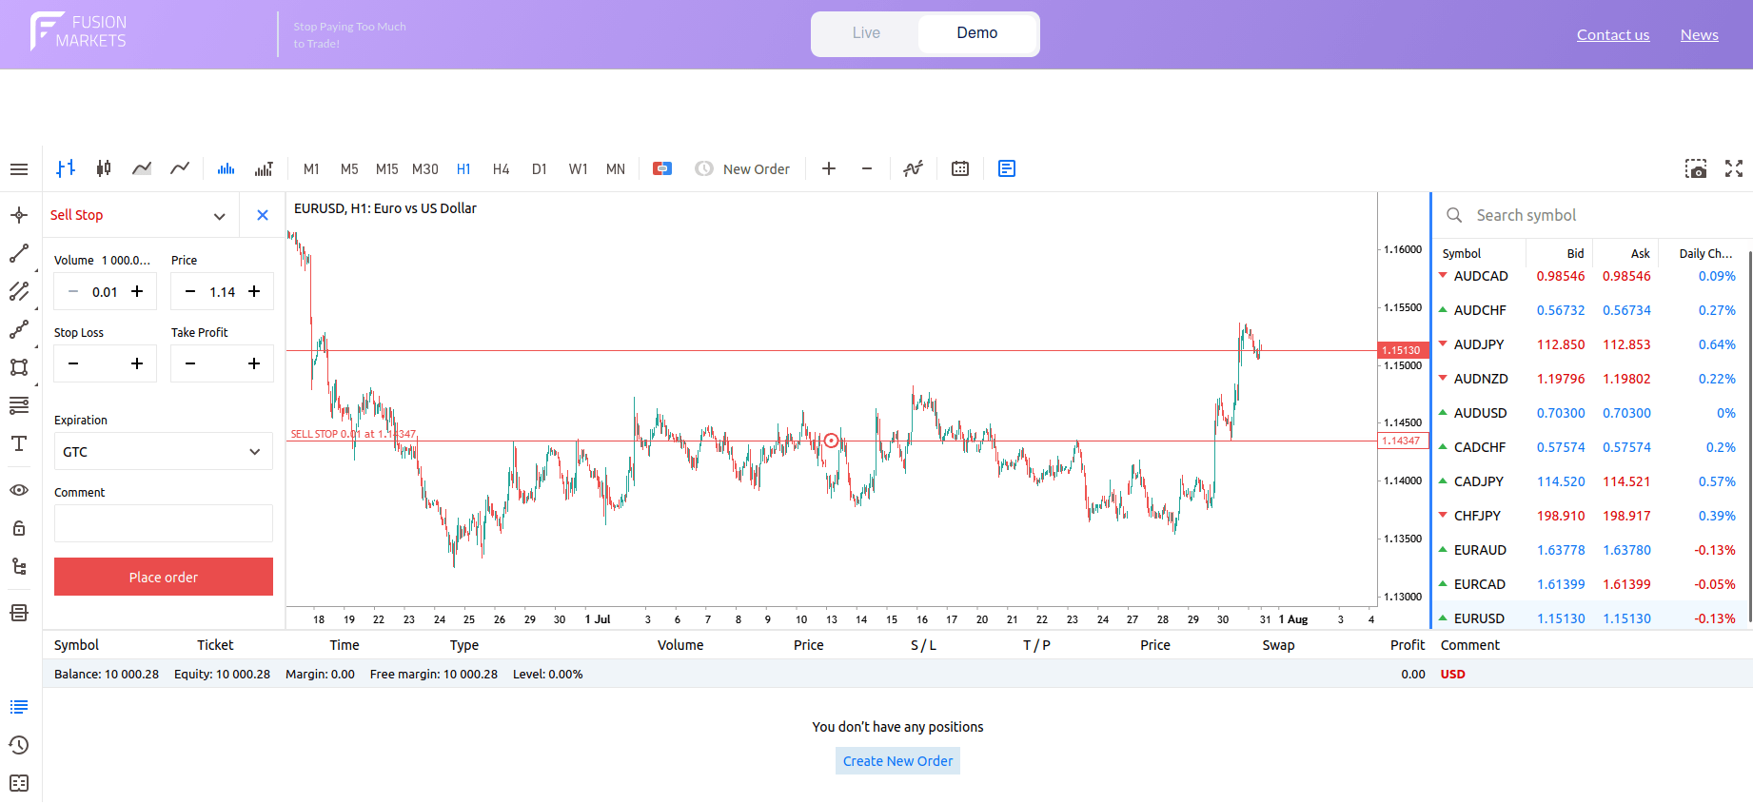Select the H1 timeframe
The width and height of the screenshot is (1753, 804).
[x=463, y=168]
